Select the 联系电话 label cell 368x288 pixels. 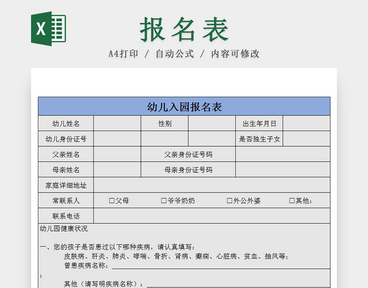(66, 216)
